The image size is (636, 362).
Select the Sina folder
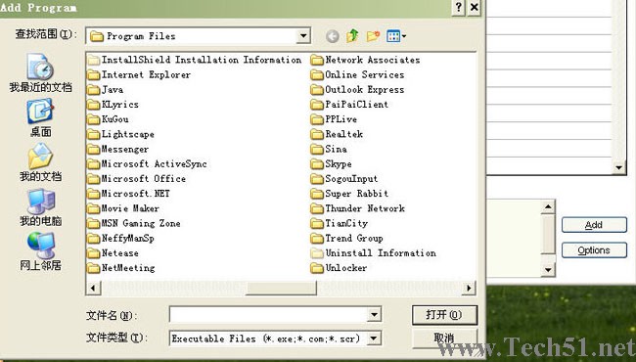point(329,149)
